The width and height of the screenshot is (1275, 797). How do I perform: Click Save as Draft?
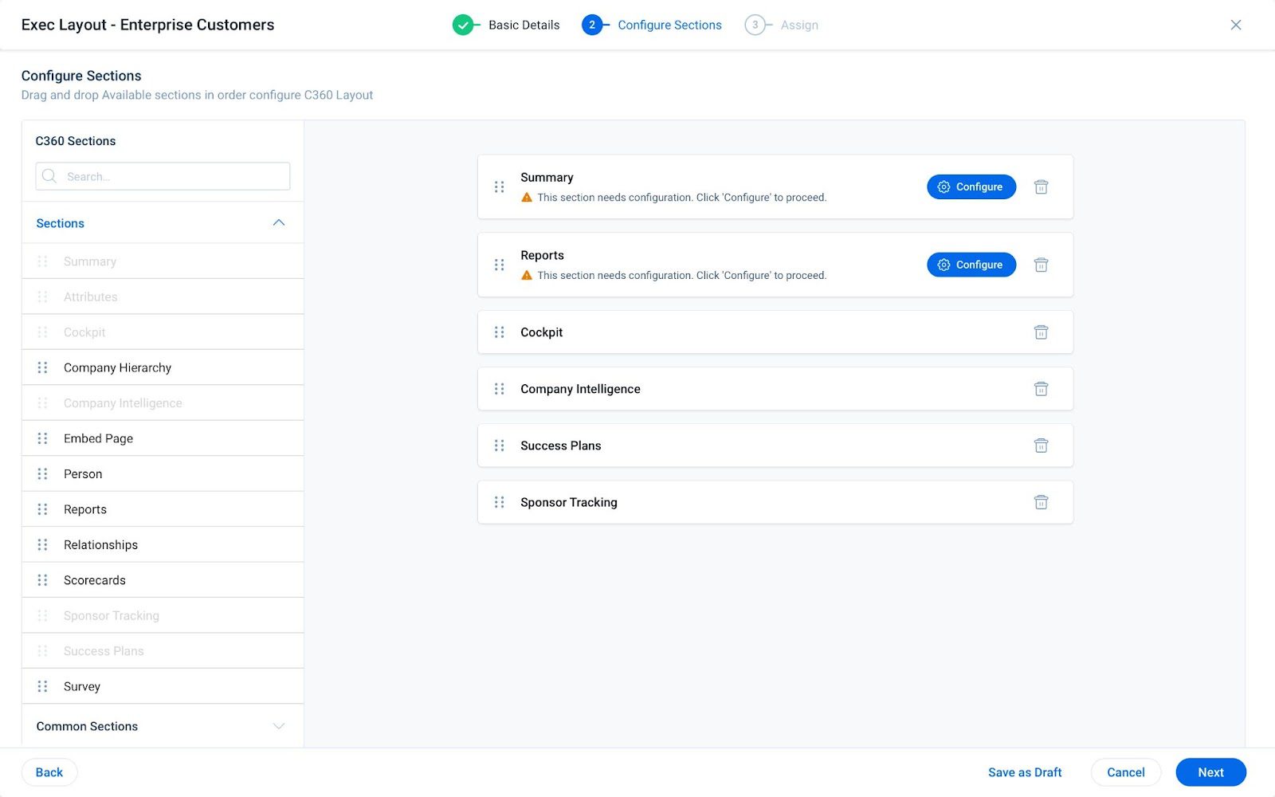1025,771
